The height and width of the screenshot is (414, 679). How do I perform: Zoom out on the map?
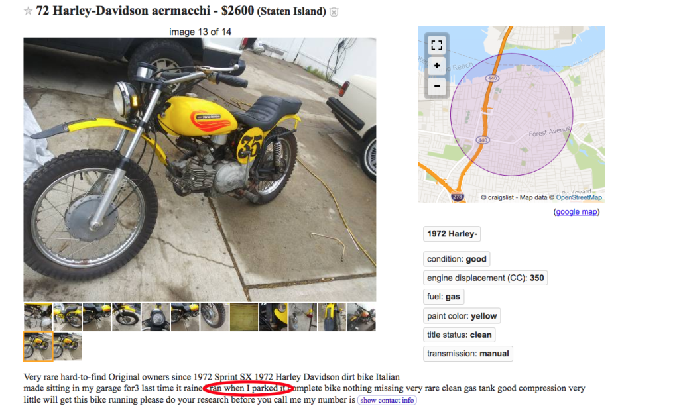(436, 85)
